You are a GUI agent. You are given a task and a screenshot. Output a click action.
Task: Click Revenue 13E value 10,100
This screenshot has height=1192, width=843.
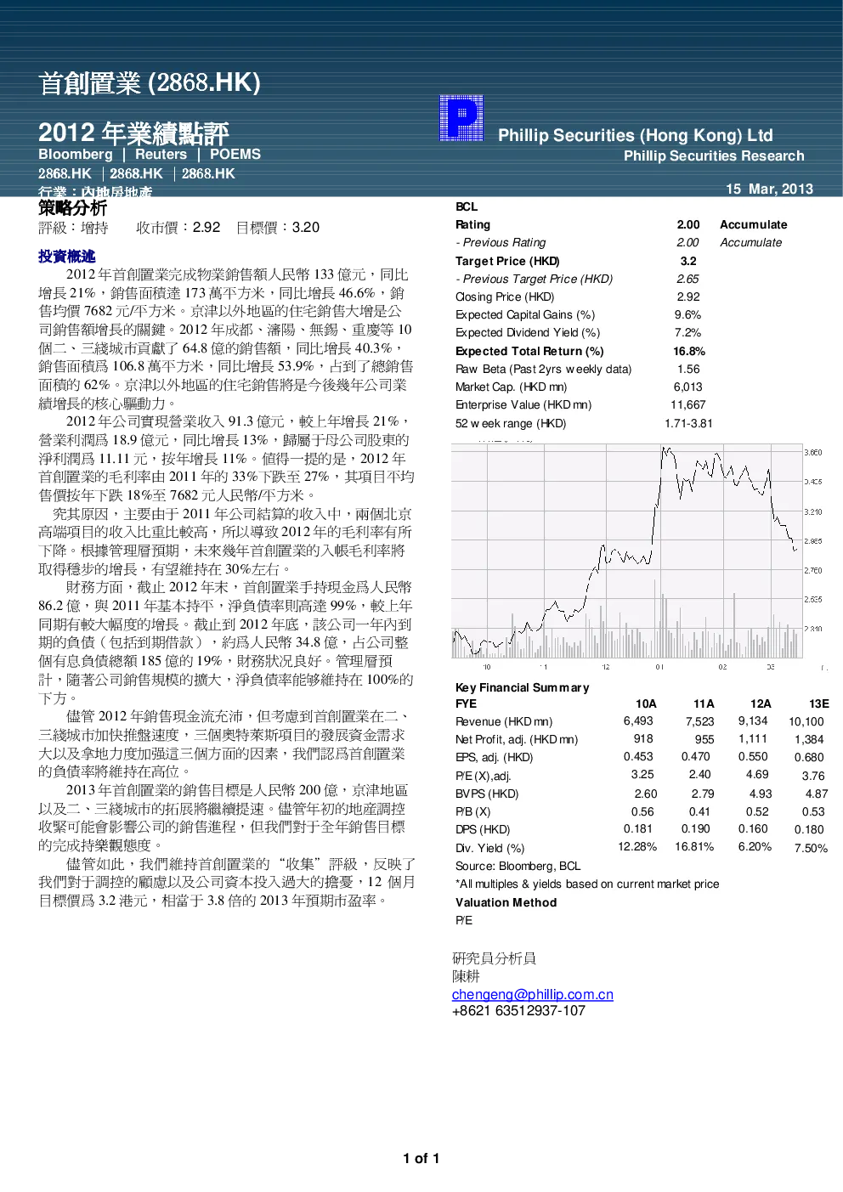tap(806, 722)
